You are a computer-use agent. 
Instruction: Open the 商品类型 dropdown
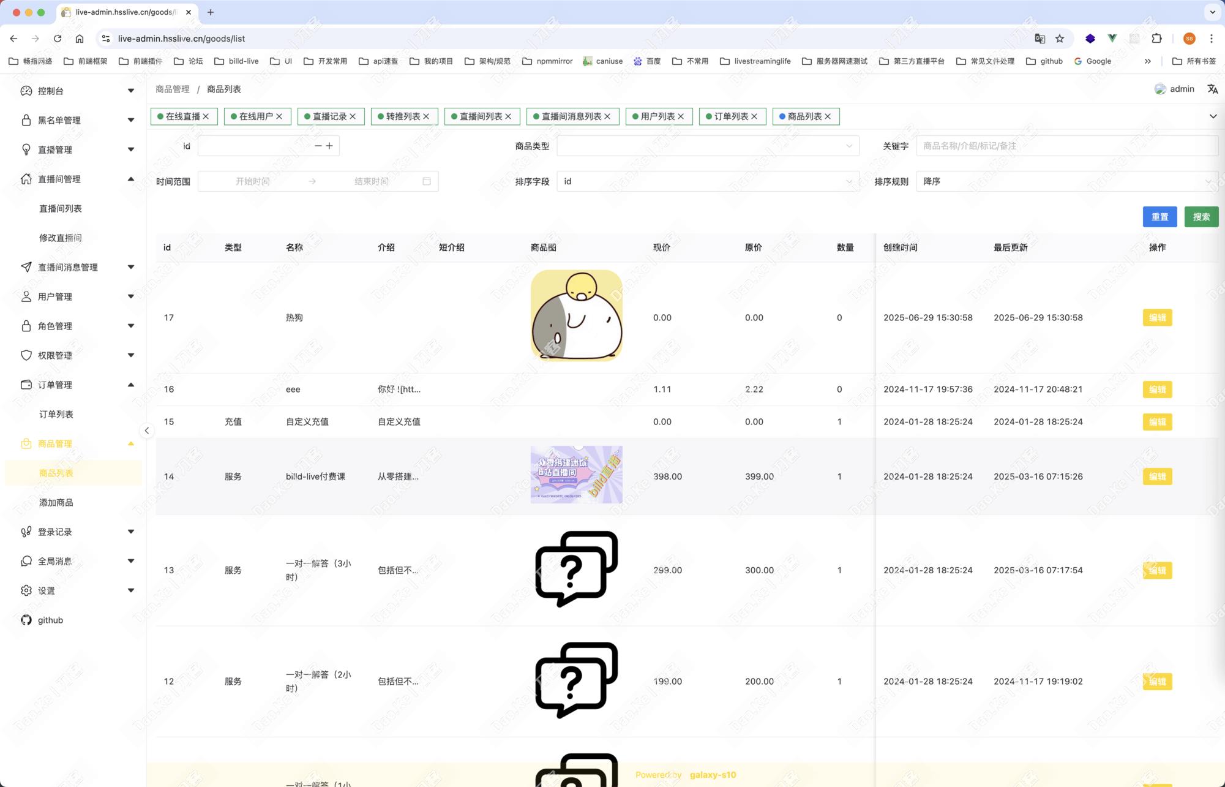707,146
